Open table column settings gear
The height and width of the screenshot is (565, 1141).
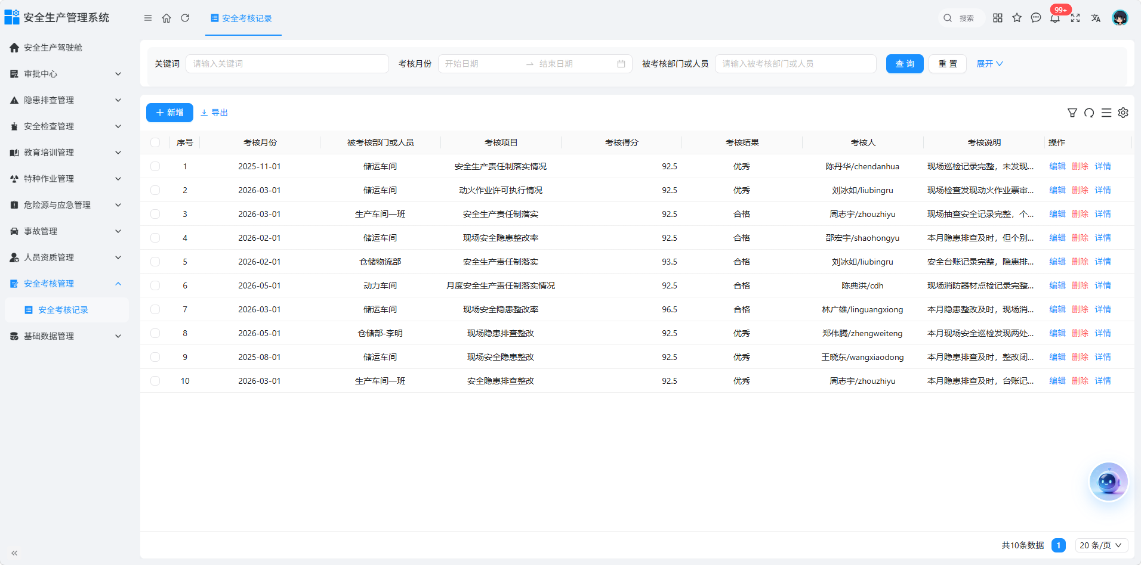tap(1123, 113)
